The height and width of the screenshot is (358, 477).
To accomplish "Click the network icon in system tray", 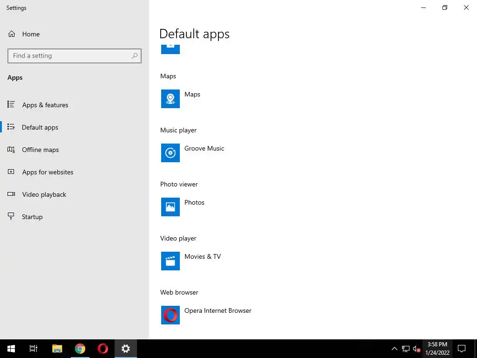I will pos(406,349).
